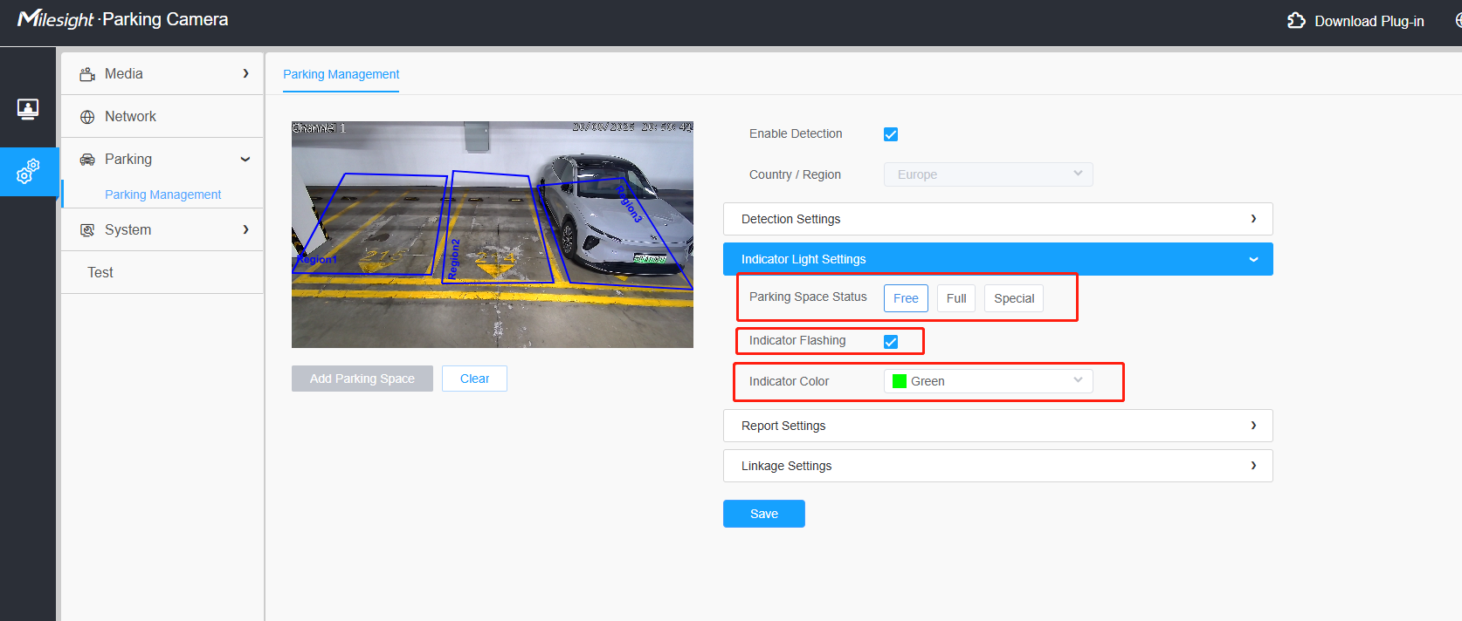Expand the Report Settings section
The height and width of the screenshot is (621, 1462).
pyautogui.click(x=998, y=426)
